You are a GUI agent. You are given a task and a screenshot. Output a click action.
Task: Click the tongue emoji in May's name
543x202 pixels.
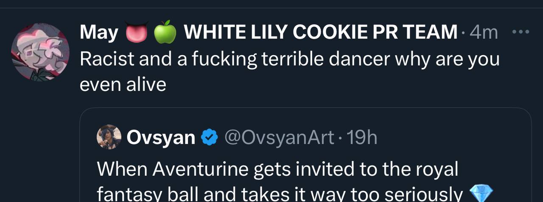(x=136, y=33)
